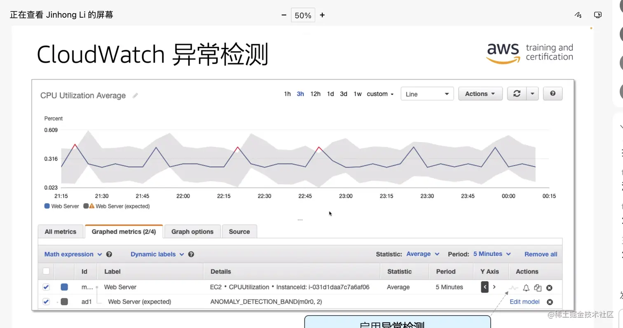
Task: Create an alarm with the bell icon
Action: [x=526, y=288]
